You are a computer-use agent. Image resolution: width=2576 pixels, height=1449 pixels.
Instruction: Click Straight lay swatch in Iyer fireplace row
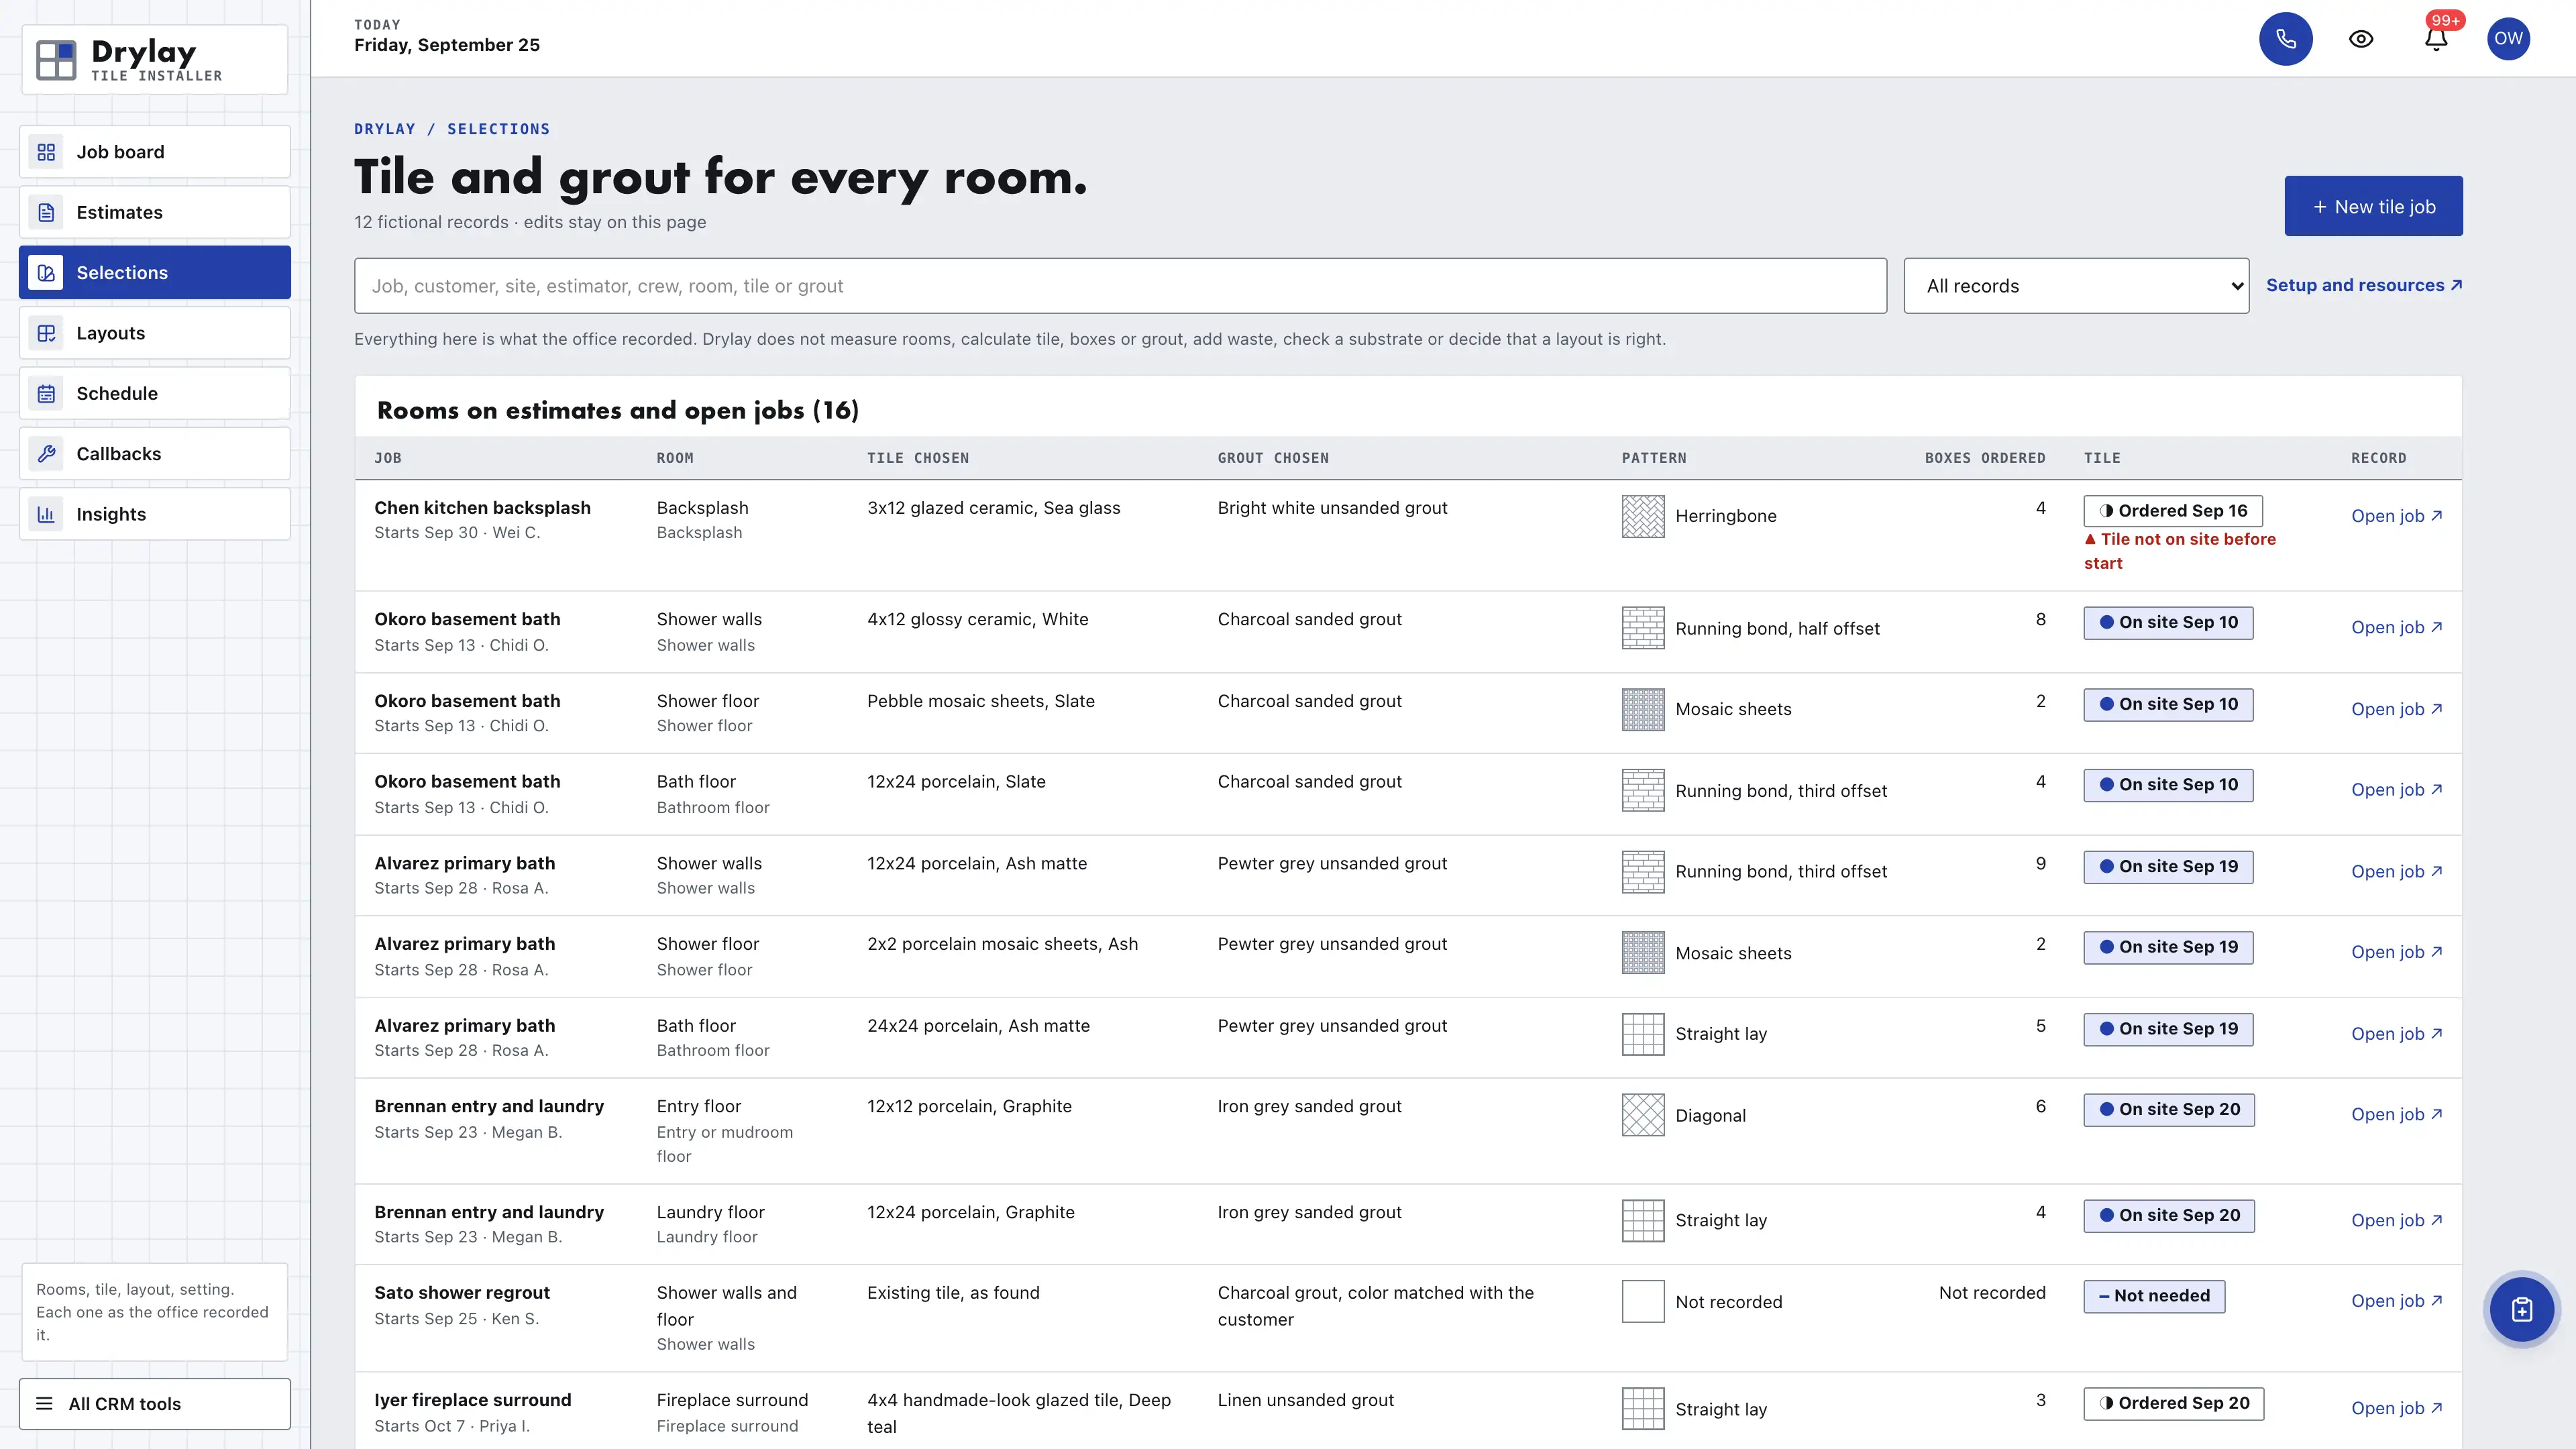pyautogui.click(x=1643, y=1409)
